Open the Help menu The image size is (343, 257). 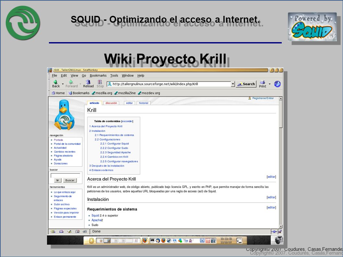click(x=141, y=76)
